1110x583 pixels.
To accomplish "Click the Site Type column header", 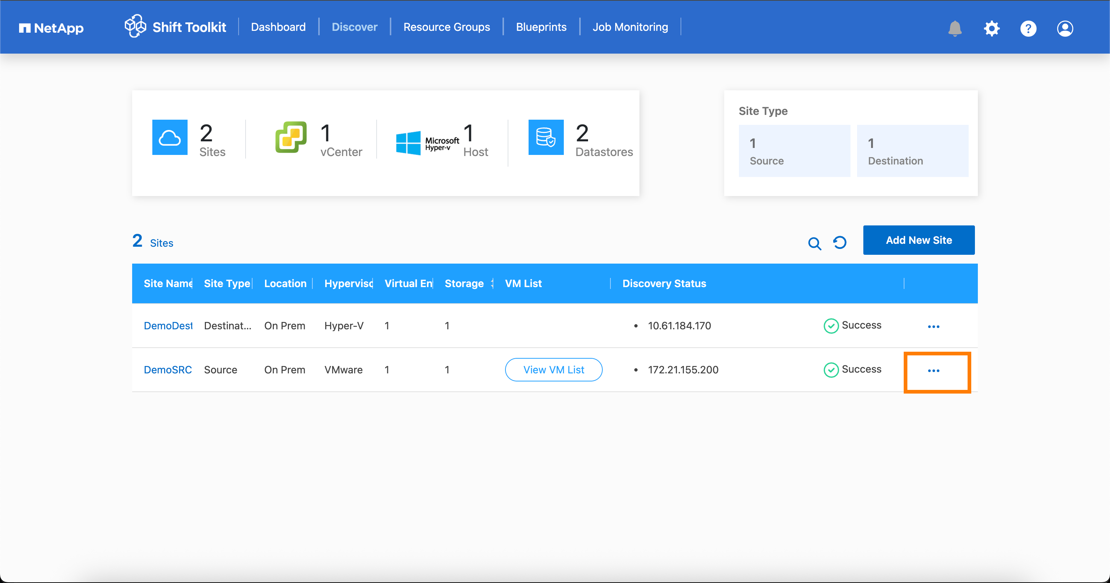I will point(227,283).
